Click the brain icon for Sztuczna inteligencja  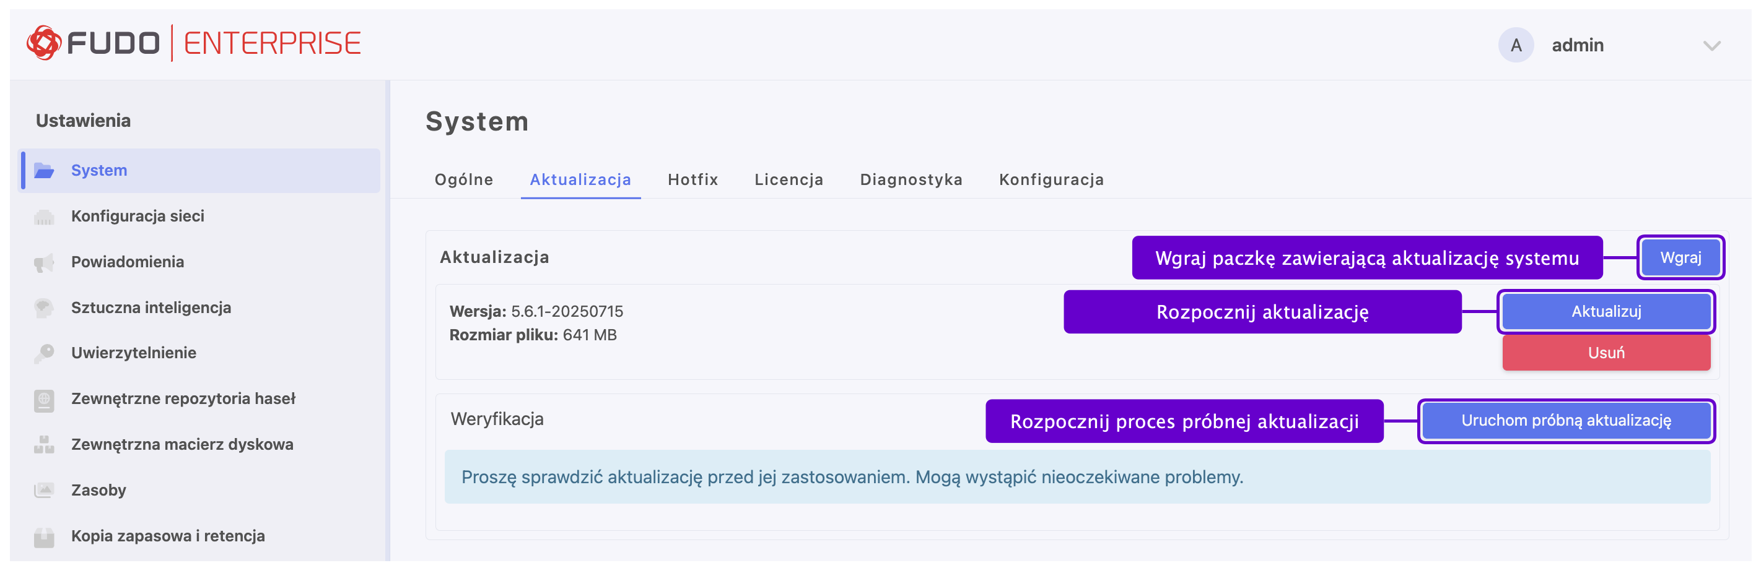[45, 307]
